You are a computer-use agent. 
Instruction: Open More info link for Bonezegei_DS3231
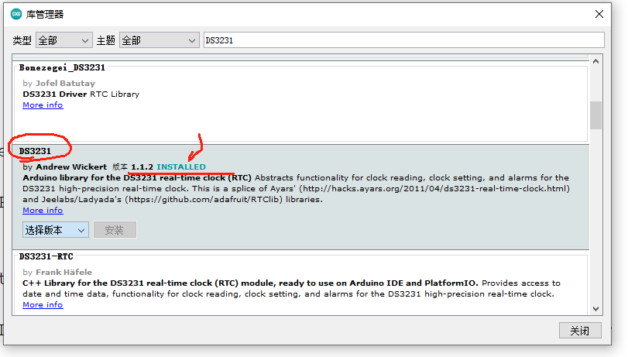point(43,105)
